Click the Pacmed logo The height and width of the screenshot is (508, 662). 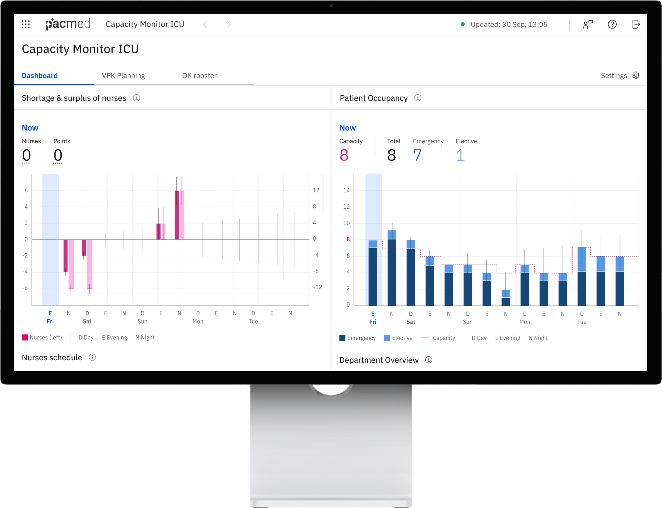(x=68, y=24)
